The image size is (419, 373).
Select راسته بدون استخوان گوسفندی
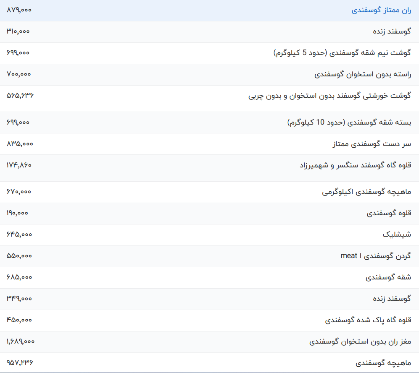pos(363,74)
